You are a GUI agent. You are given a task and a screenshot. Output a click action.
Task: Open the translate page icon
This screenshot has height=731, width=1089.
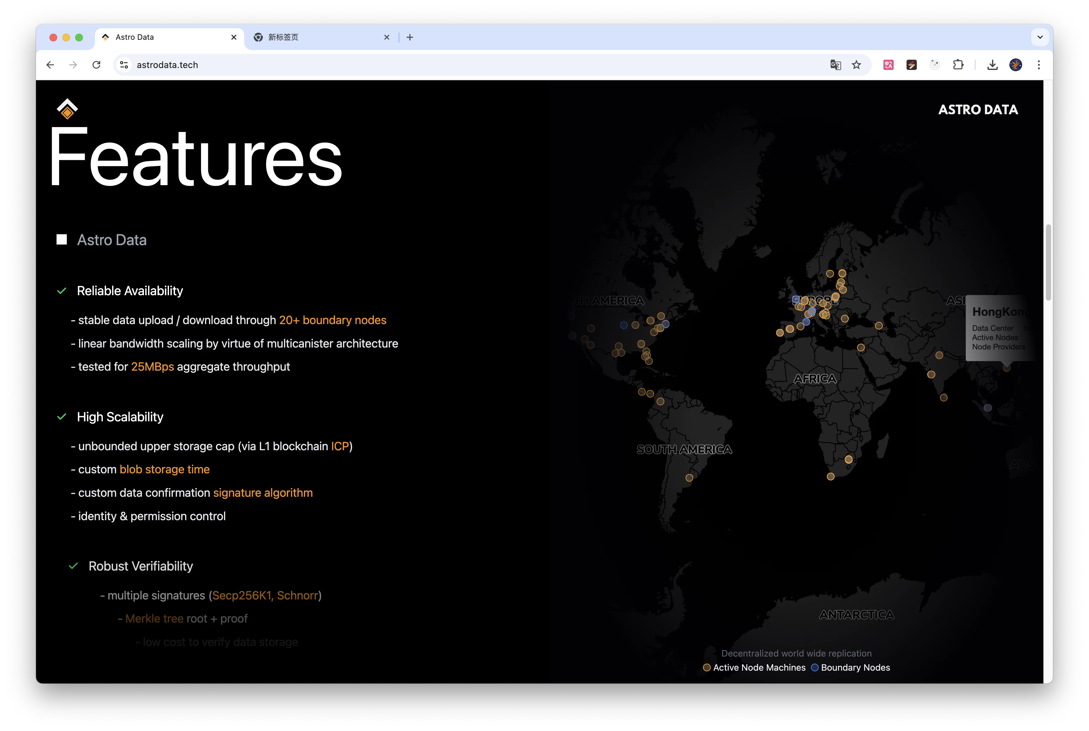click(x=835, y=65)
